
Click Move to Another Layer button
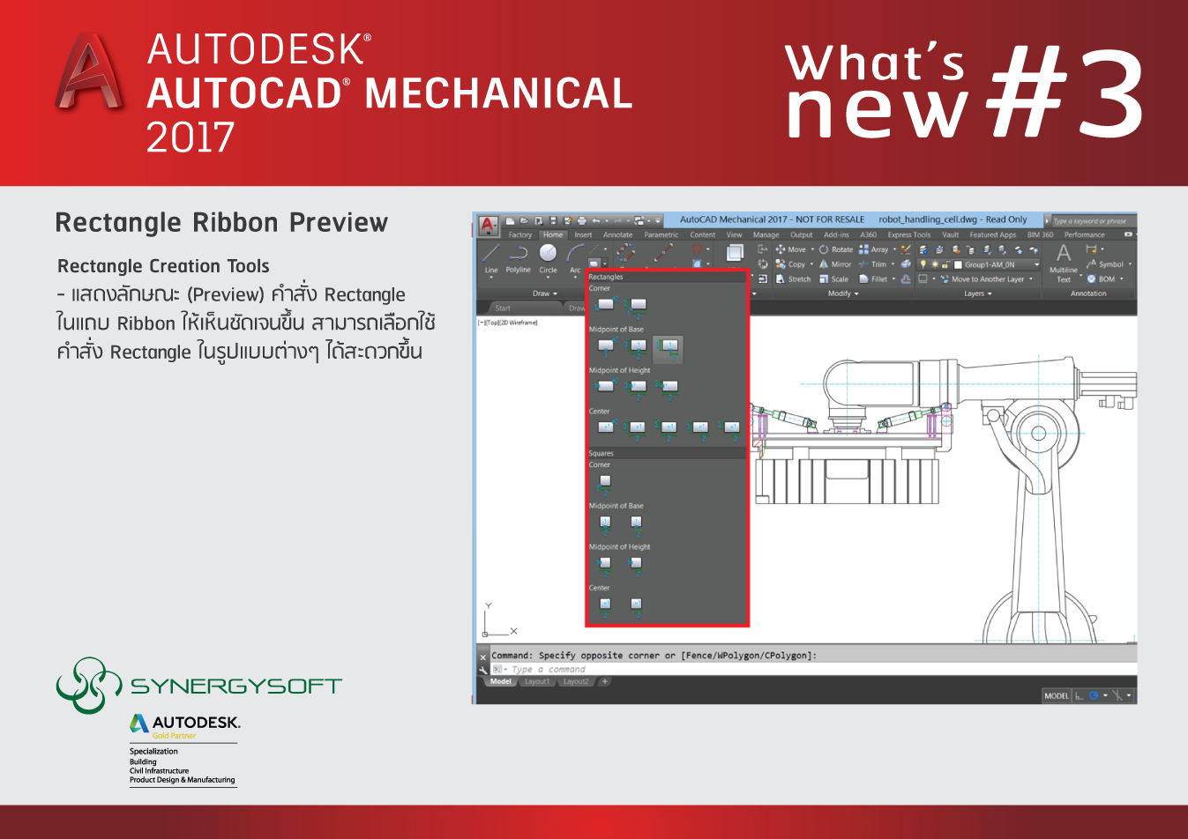click(986, 279)
